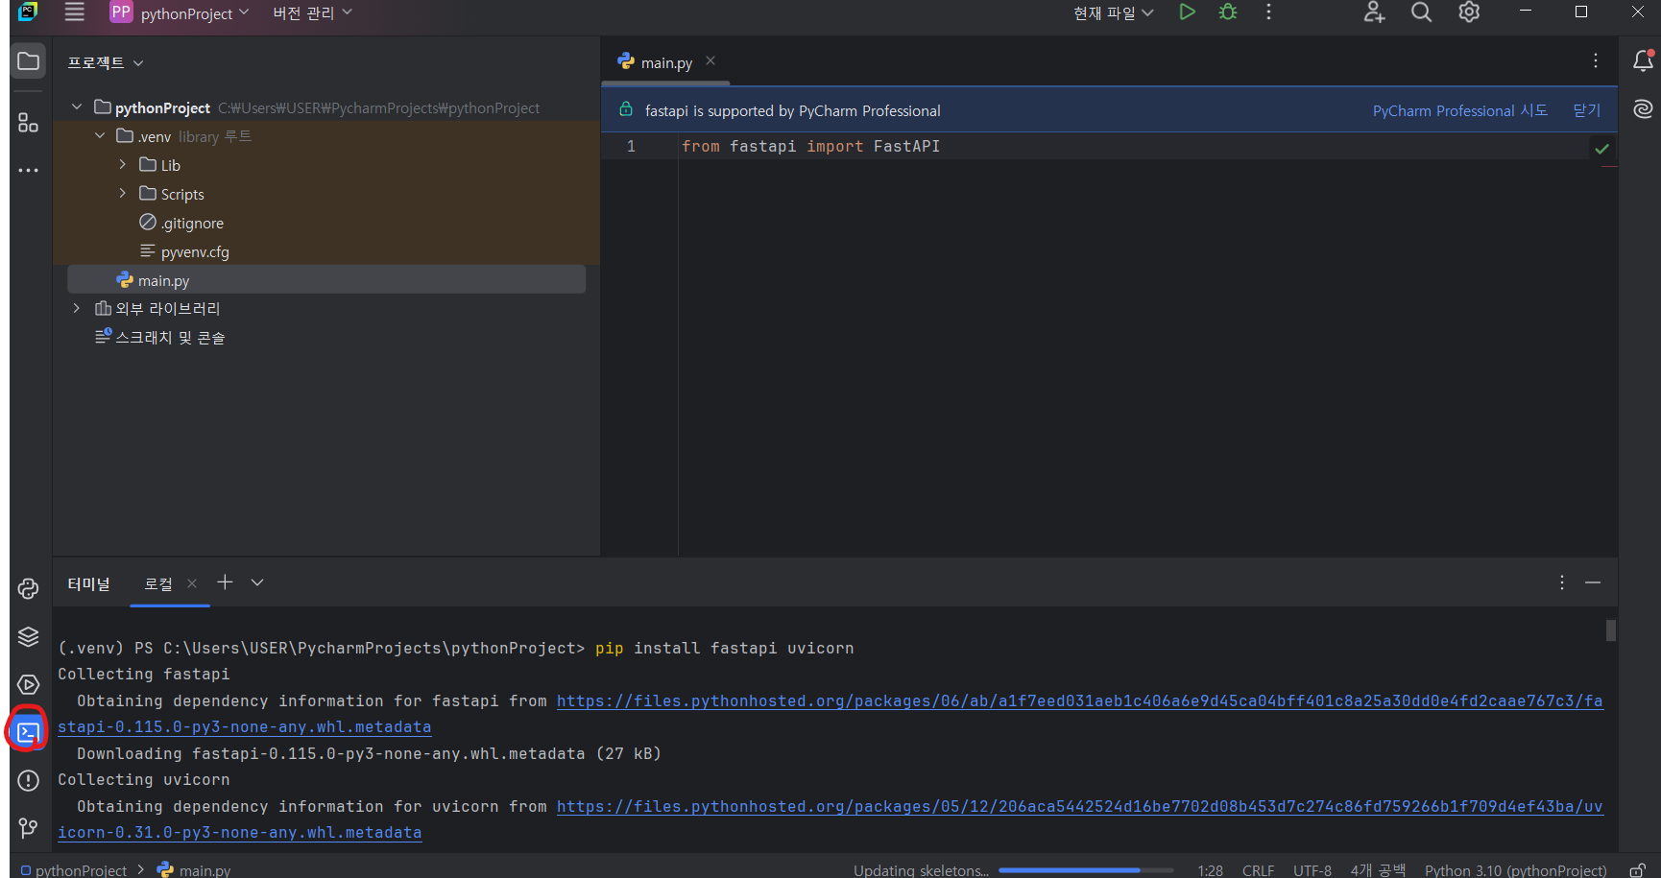
Task: Open the Terminal tool window icon
Action: click(29, 733)
